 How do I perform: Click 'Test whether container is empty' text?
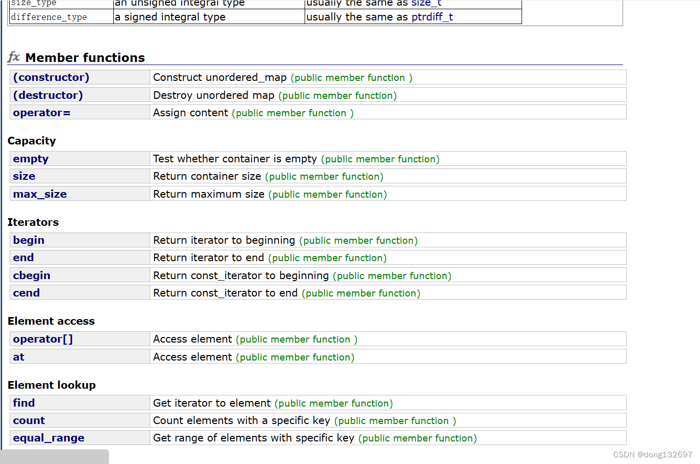click(235, 159)
